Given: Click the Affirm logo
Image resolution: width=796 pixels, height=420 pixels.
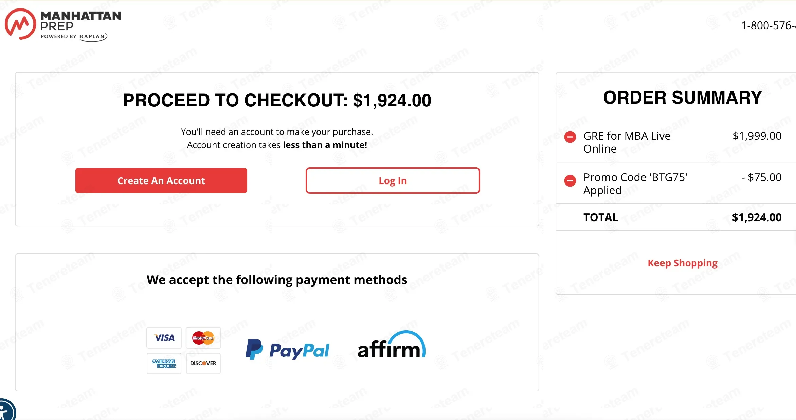Looking at the screenshot, I should coord(392,346).
